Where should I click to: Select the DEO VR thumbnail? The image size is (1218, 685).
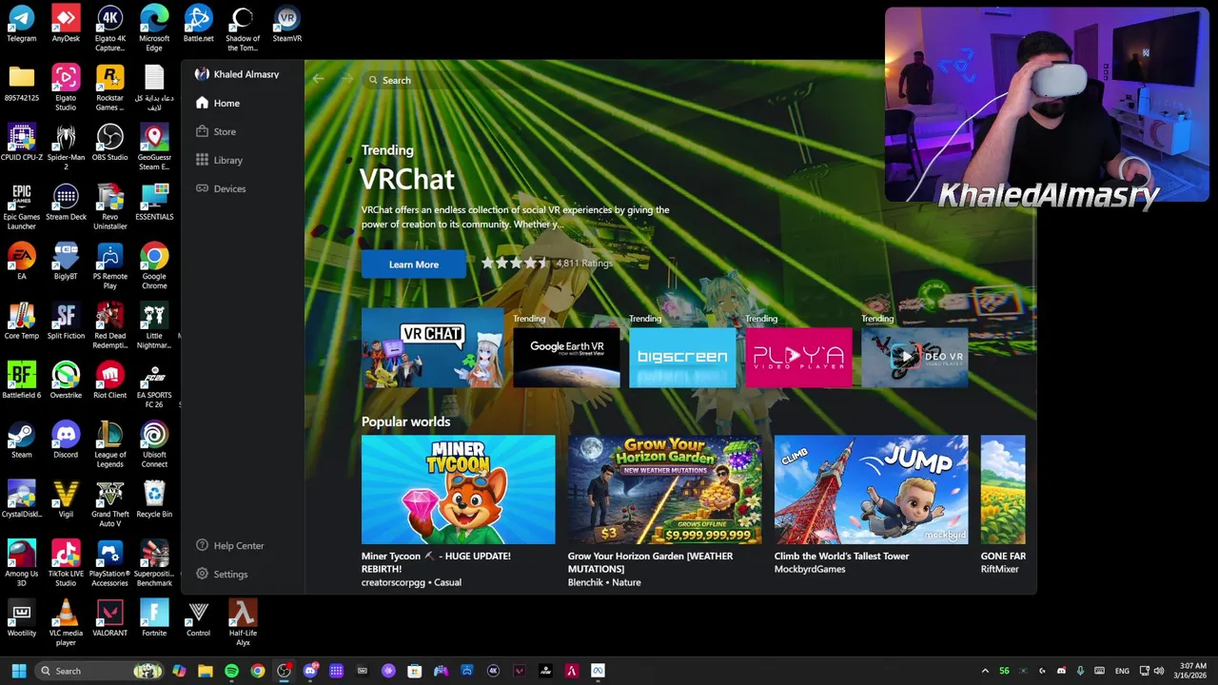tap(914, 357)
